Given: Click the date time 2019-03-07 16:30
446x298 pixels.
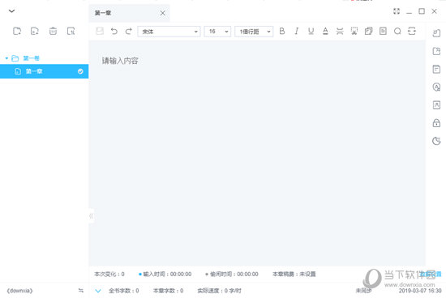Looking at the screenshot, I should point(420,291).
